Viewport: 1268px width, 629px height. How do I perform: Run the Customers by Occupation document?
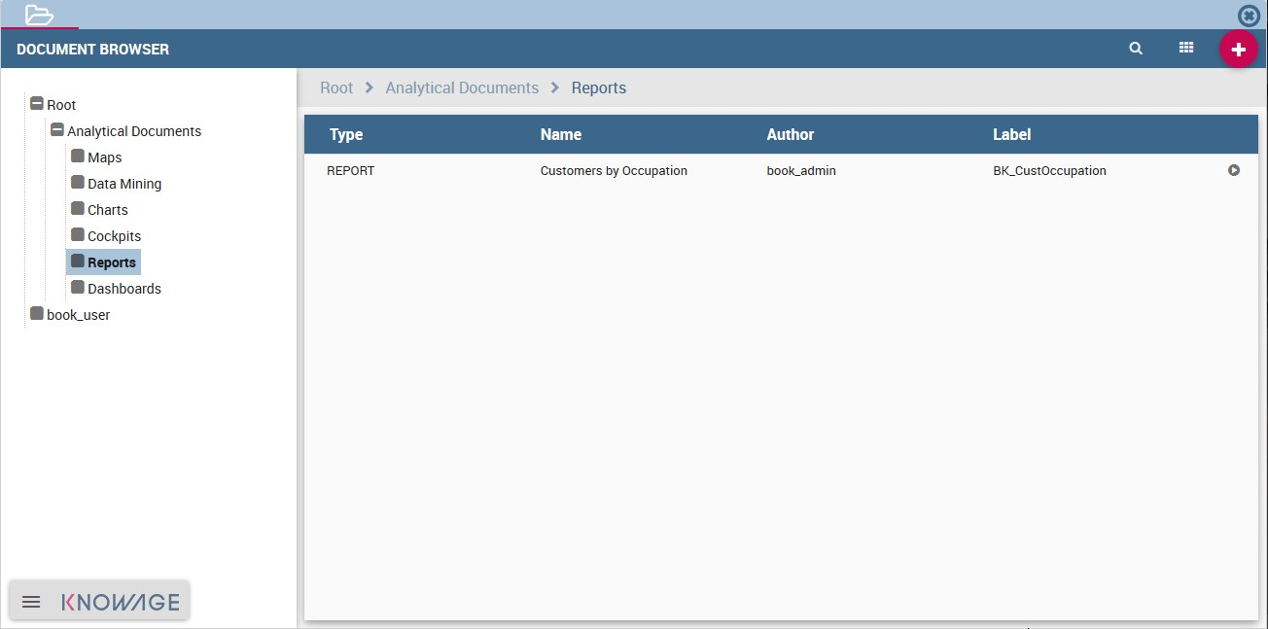[1234, 170]
